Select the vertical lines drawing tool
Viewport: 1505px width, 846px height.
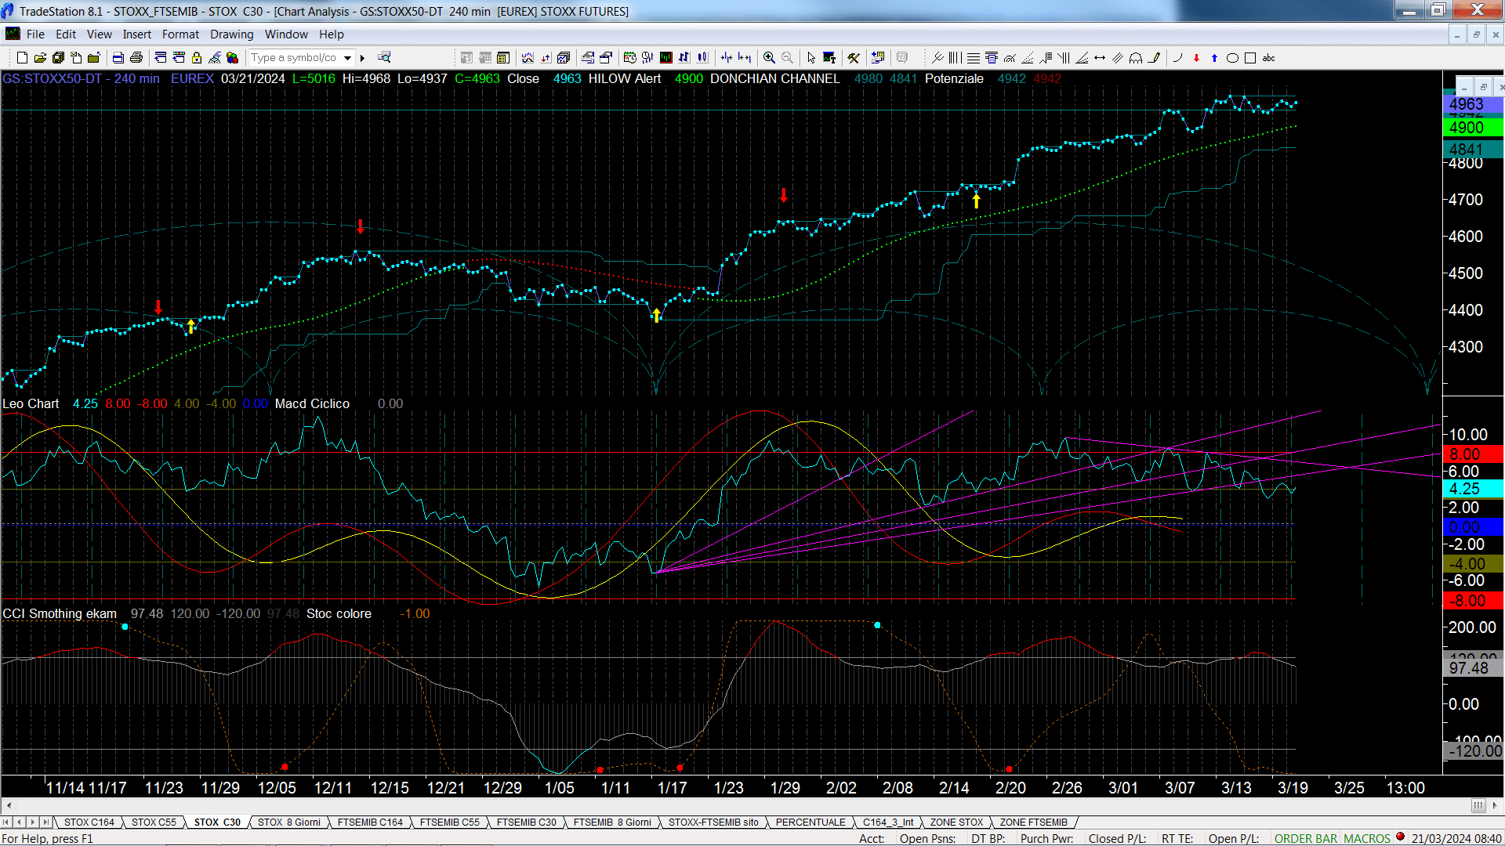coord(956,58)
